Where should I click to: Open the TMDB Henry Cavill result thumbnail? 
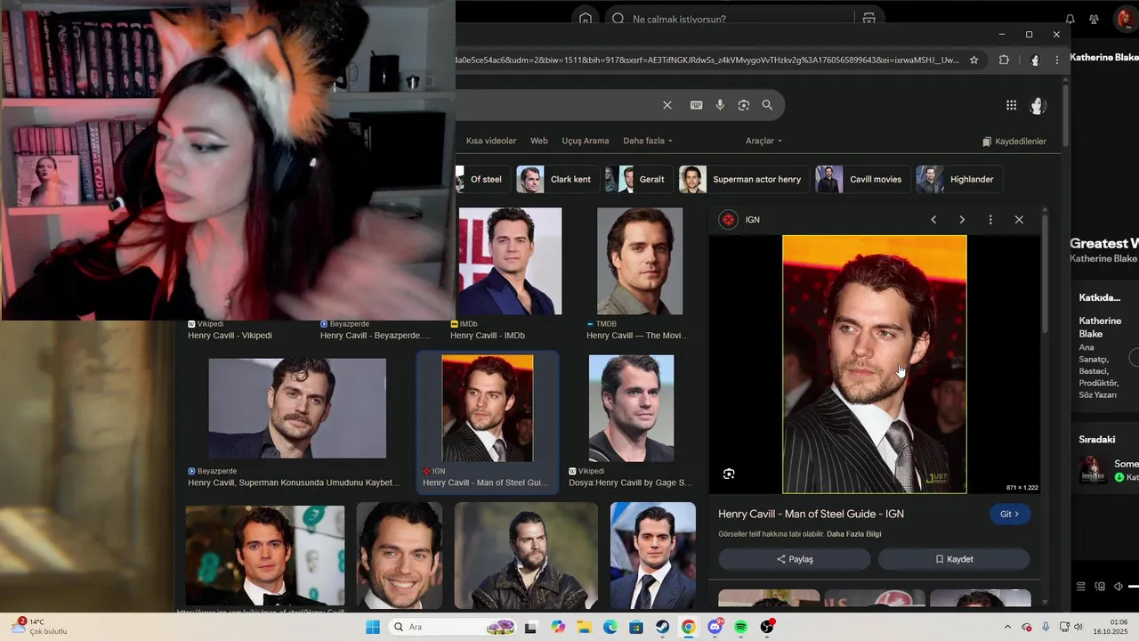[x=640, y=261]
